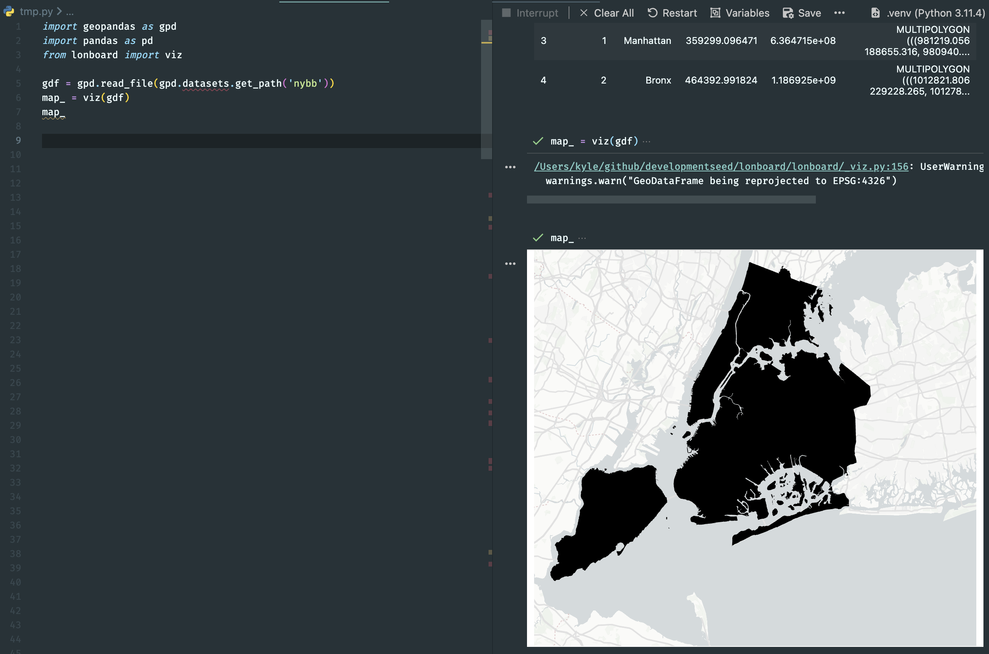
Task: Click the green checkmark beside map_ = viz(gdf)
Action: click(538, 141)
